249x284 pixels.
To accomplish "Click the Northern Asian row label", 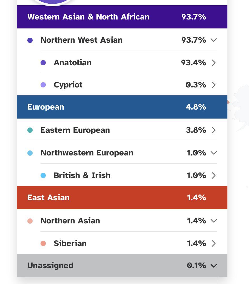I will (x=70, y=221).
